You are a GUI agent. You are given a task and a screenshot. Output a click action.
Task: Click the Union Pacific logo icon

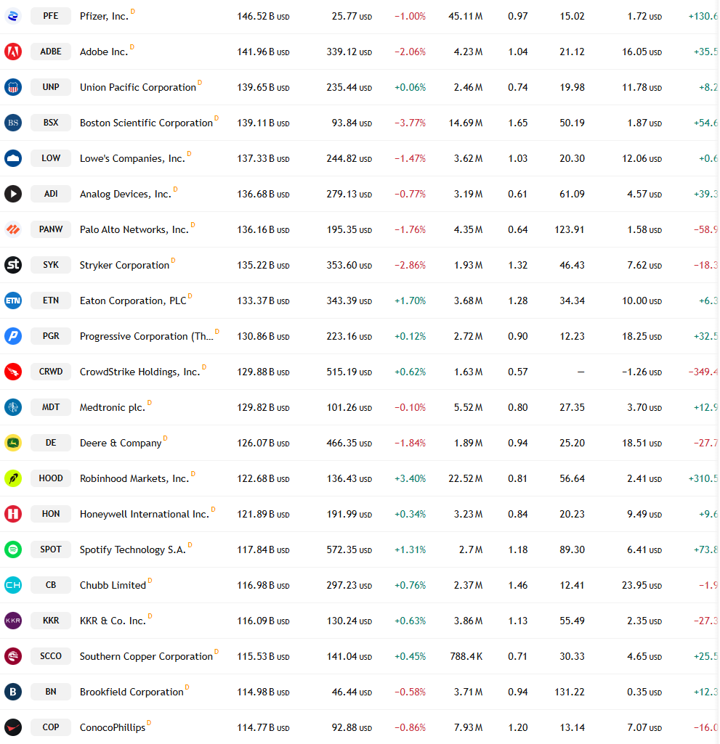13,87
